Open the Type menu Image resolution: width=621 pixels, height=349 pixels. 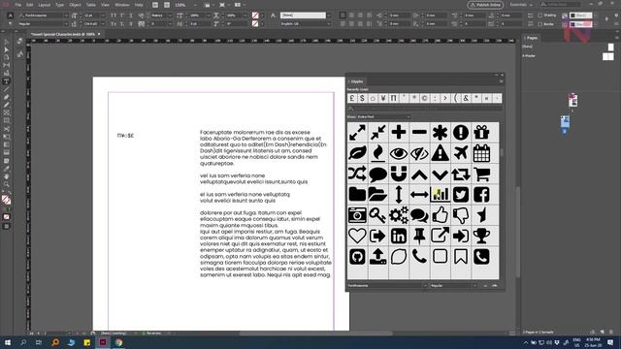pos(59,5)
